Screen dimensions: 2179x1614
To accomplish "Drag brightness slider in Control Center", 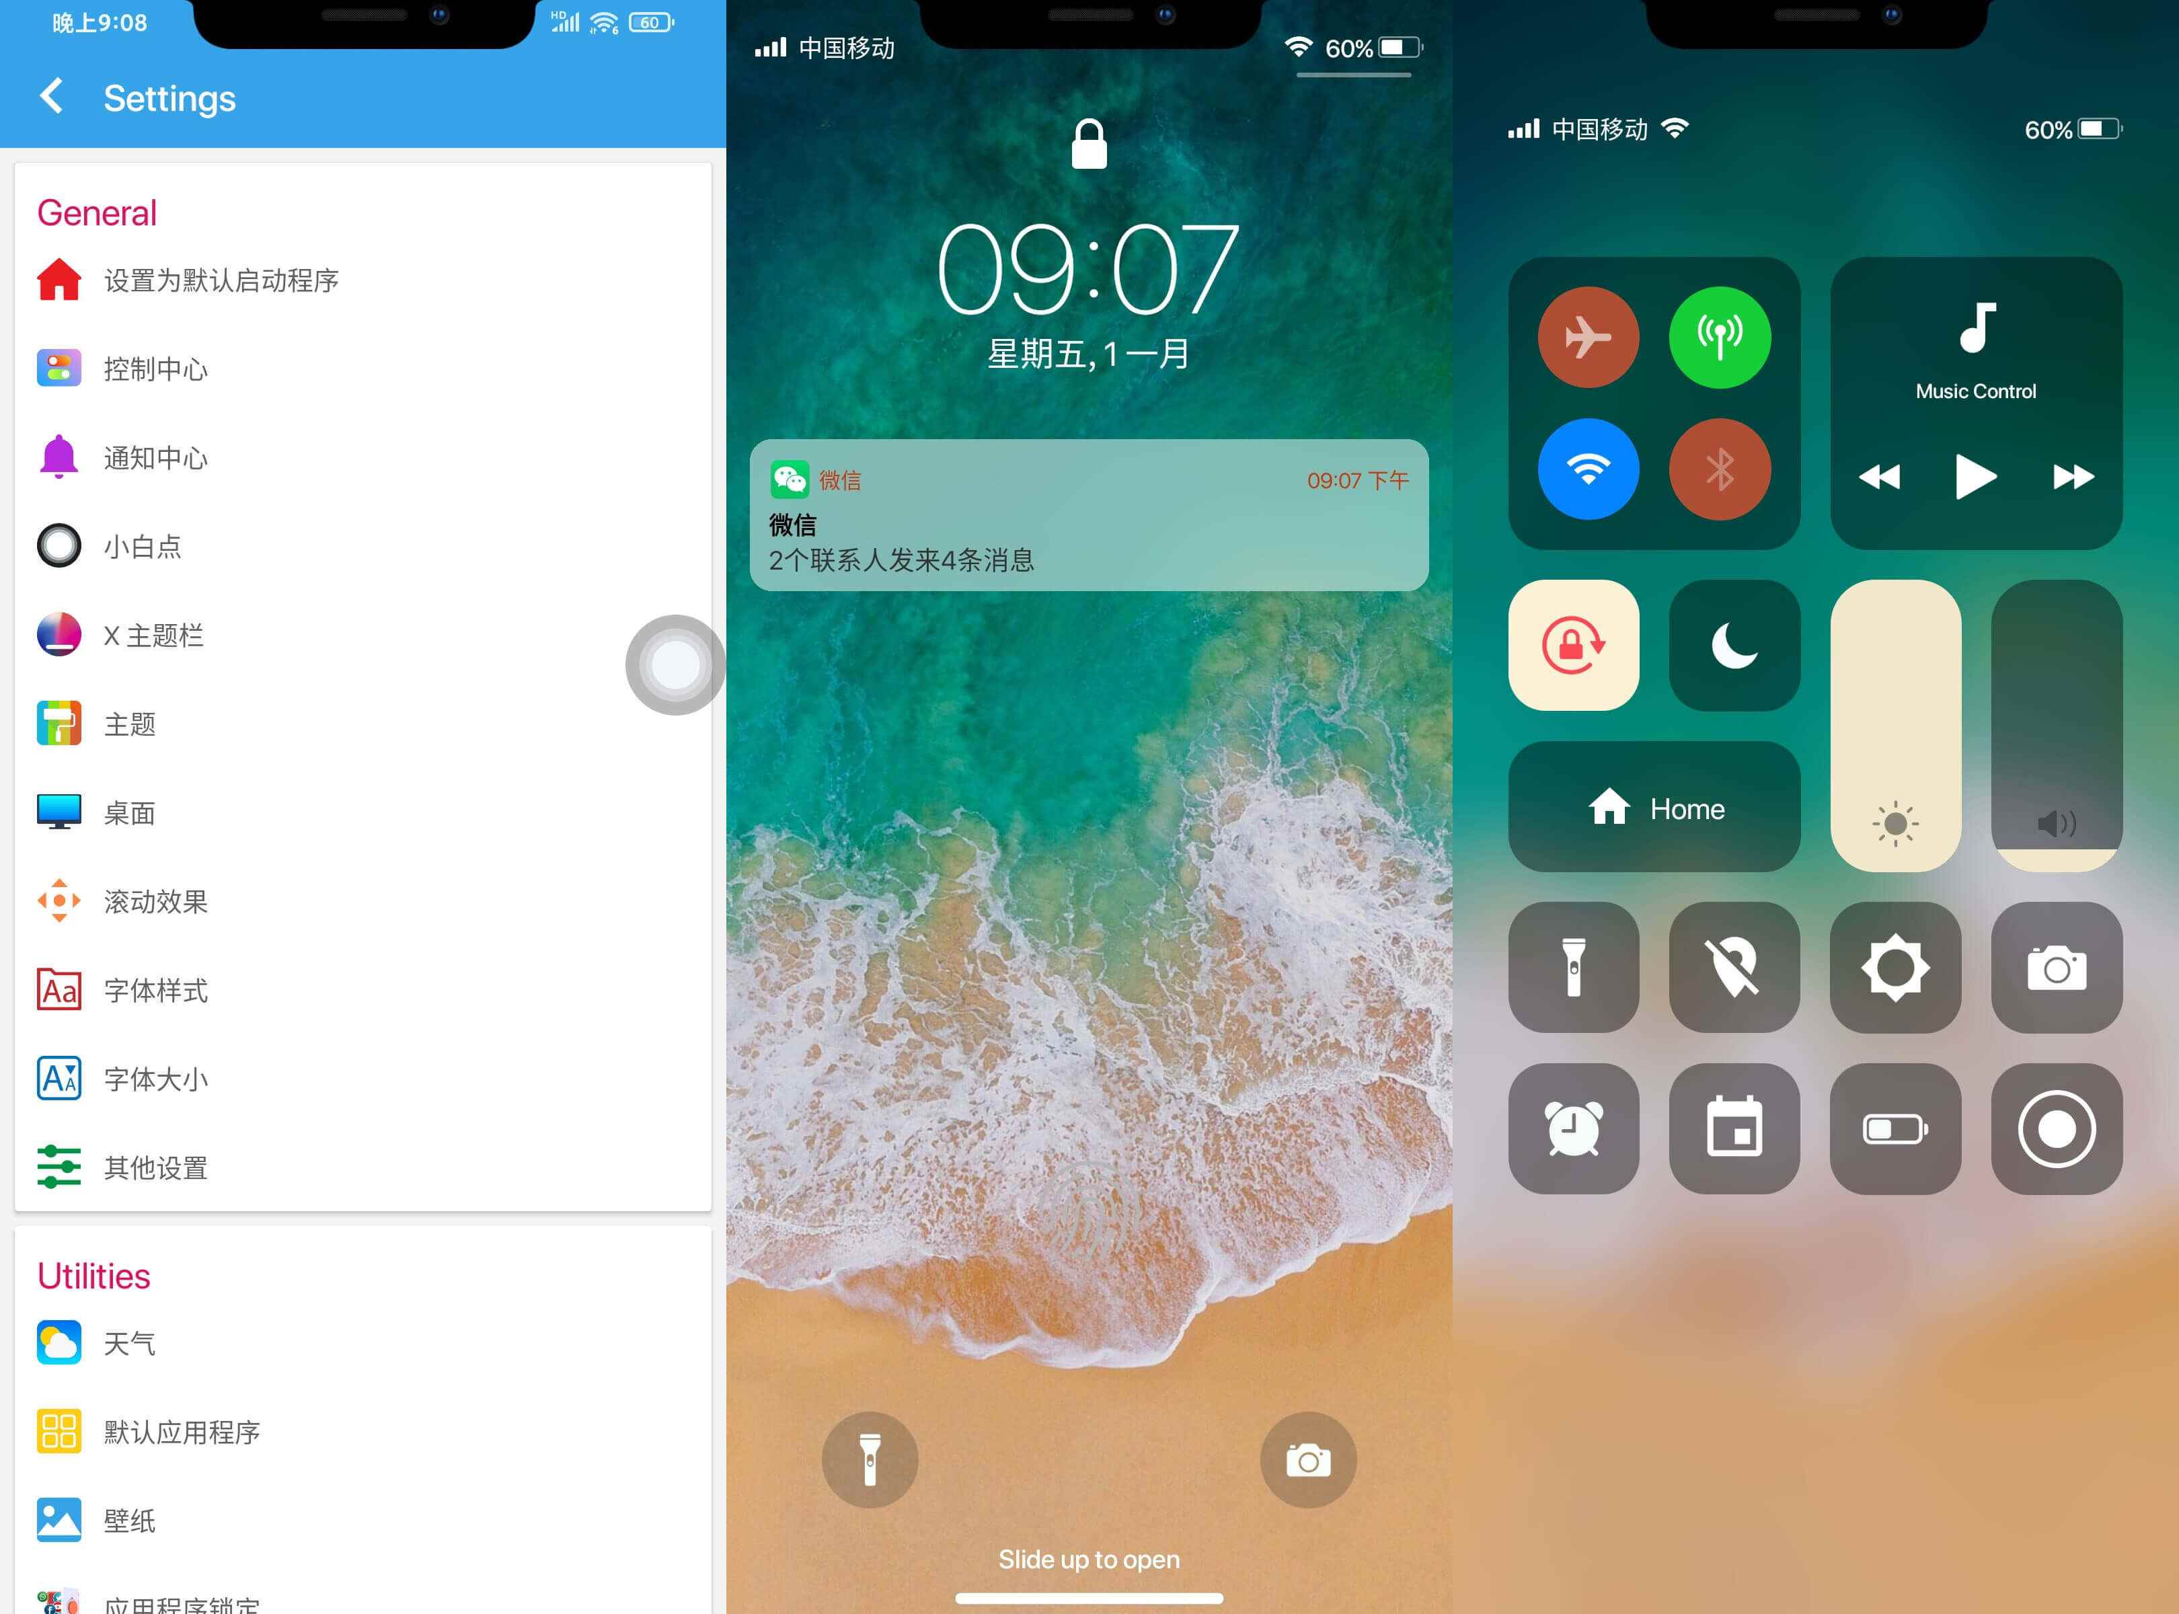I will tap(1894, 729).
